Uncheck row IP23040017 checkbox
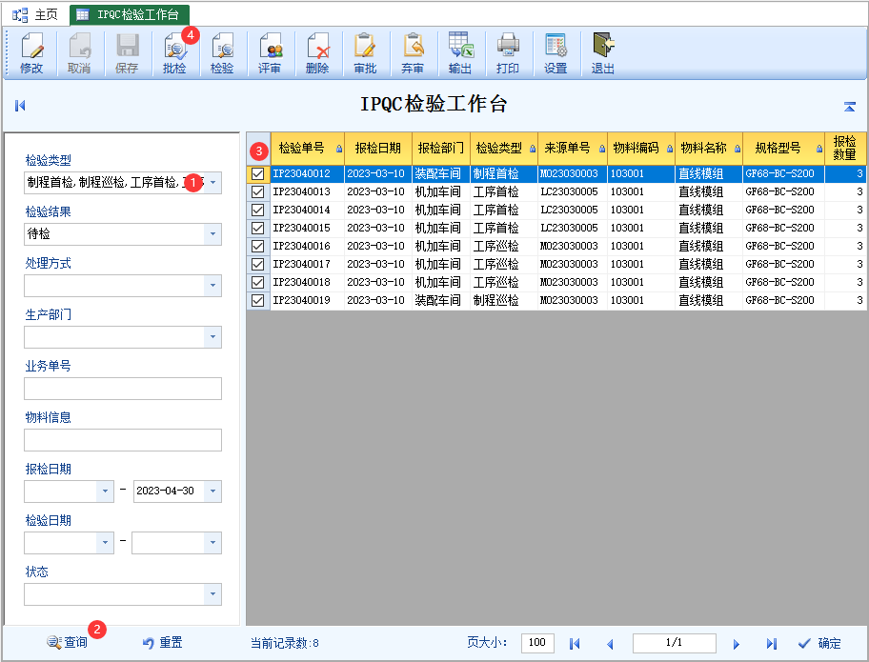The height and width of the screenshot is (662, 869). 257,264
